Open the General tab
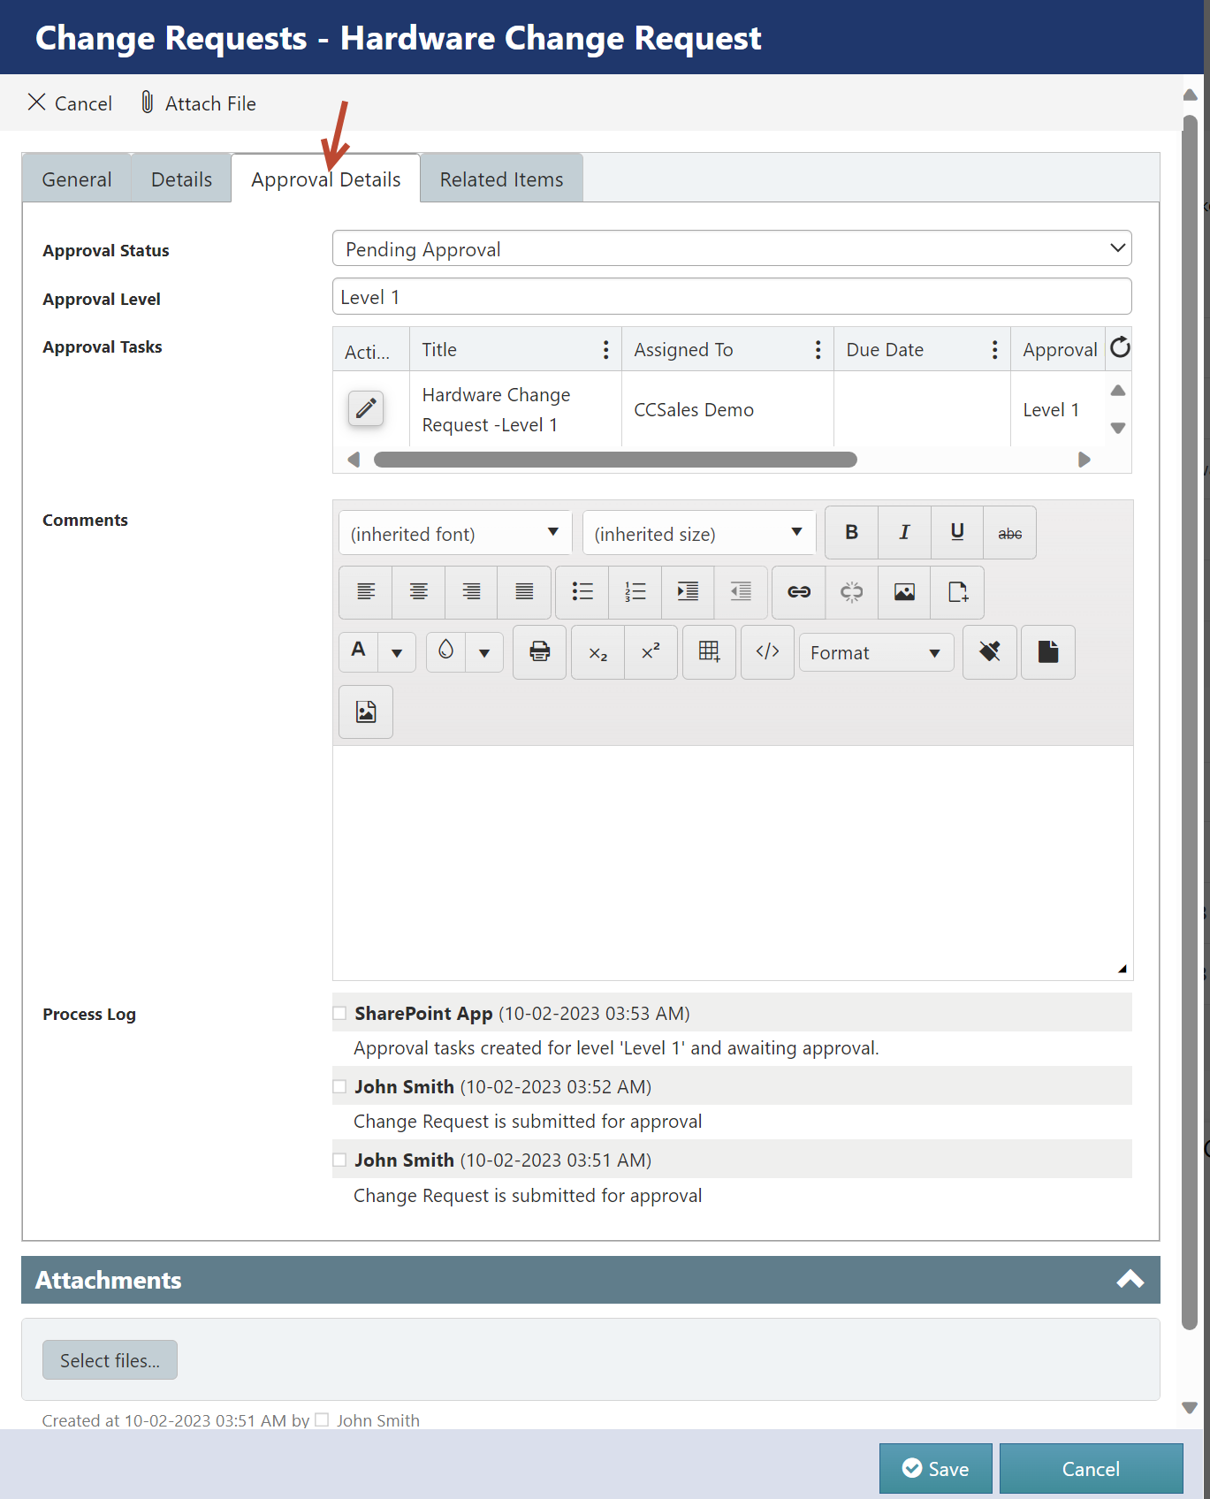The image size is (1210, 1499). click(x=77, y=179)
